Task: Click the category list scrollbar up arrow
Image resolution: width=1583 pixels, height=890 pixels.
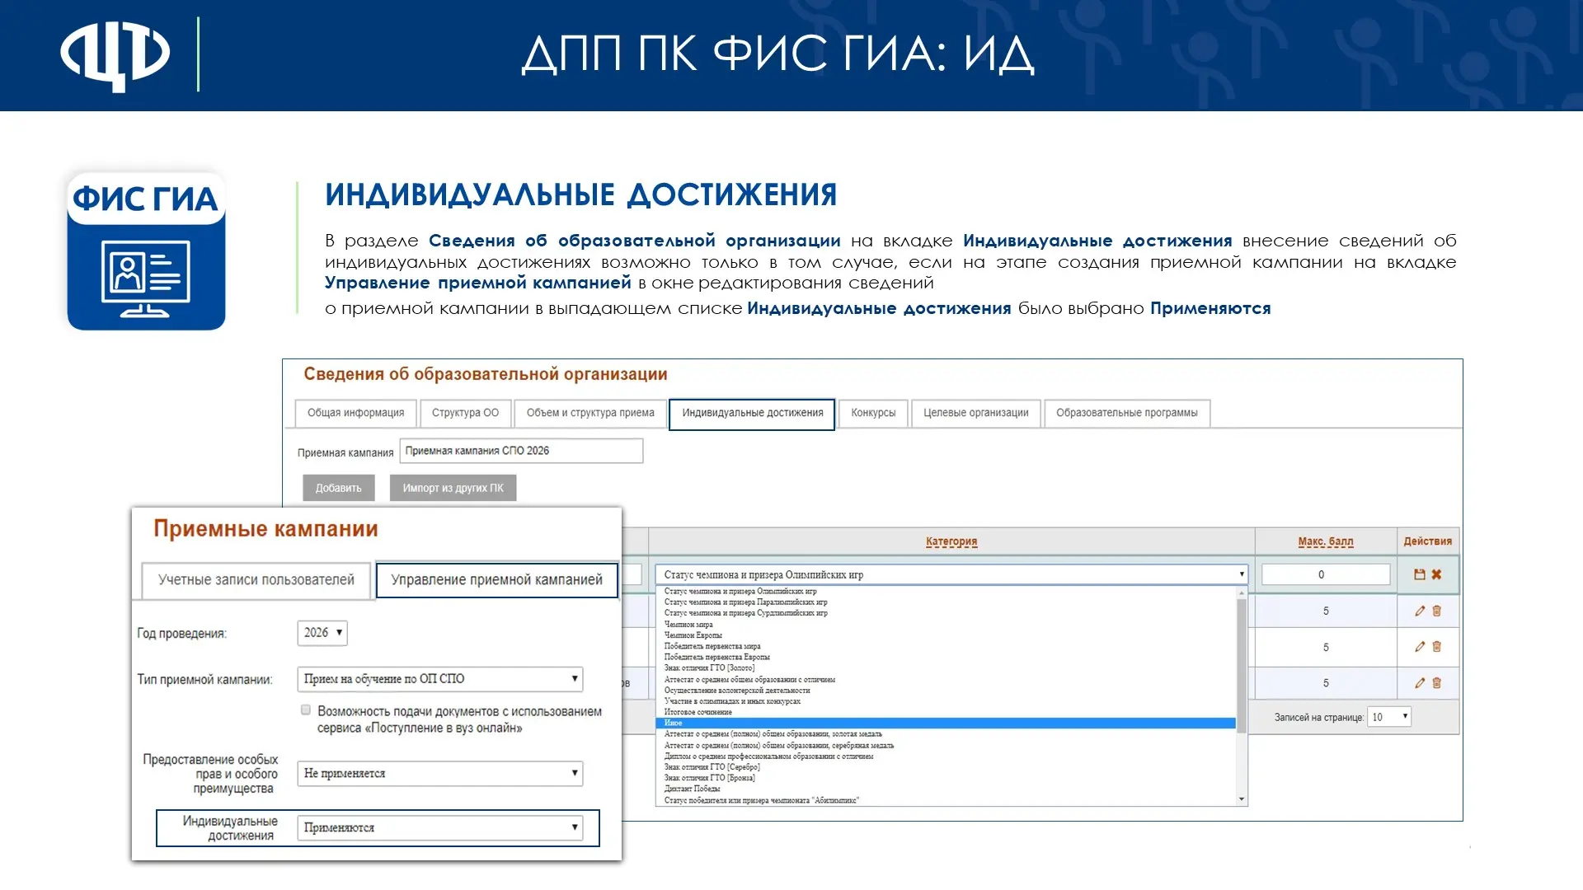Action: 1242,593
